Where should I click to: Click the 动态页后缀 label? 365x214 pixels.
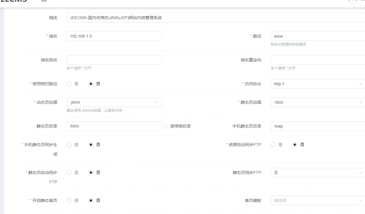[47, 102]
